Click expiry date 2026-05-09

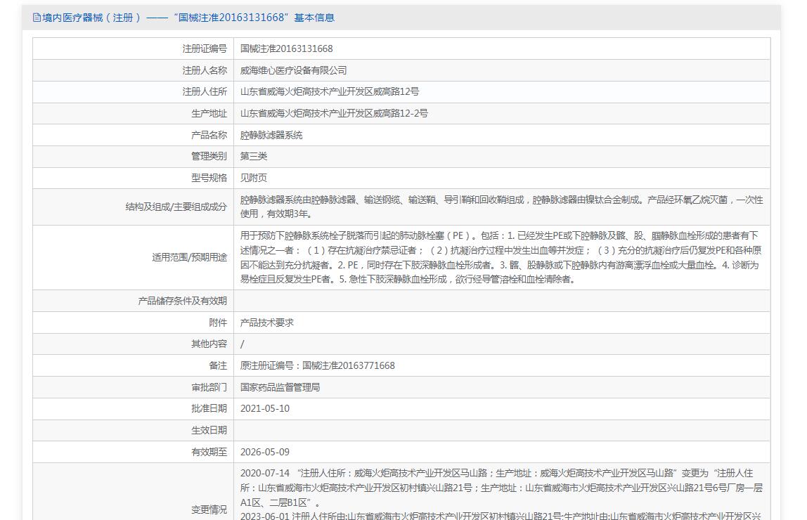point(264,452)
